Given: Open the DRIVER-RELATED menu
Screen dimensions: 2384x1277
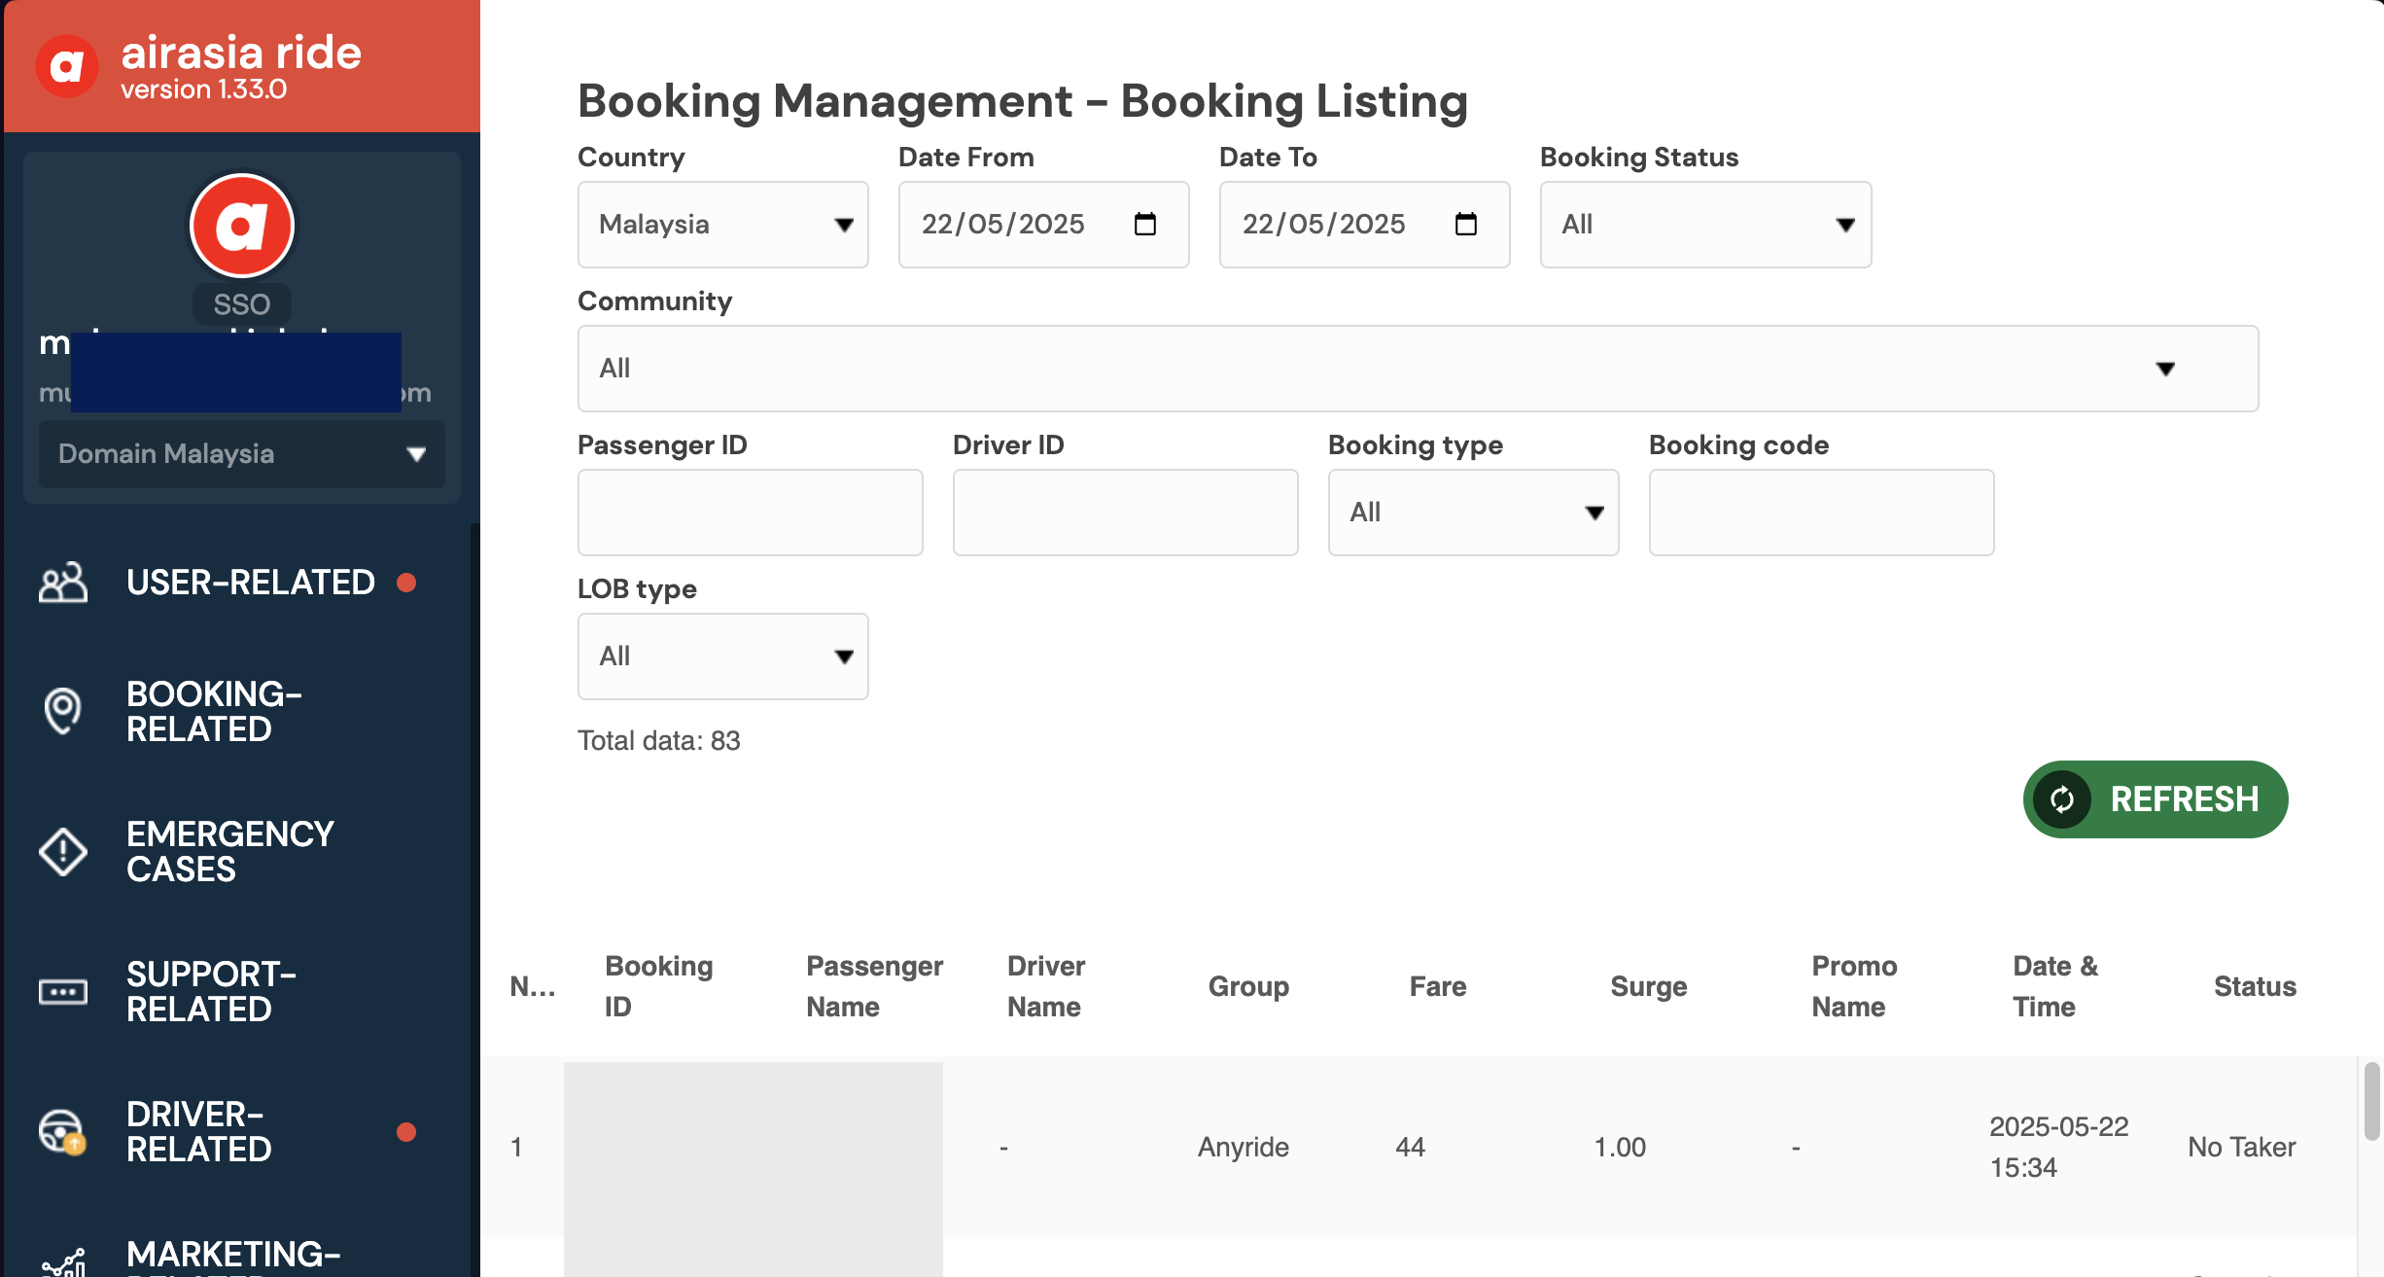Looking at the screenshot, I should [x=199, y=1132].
